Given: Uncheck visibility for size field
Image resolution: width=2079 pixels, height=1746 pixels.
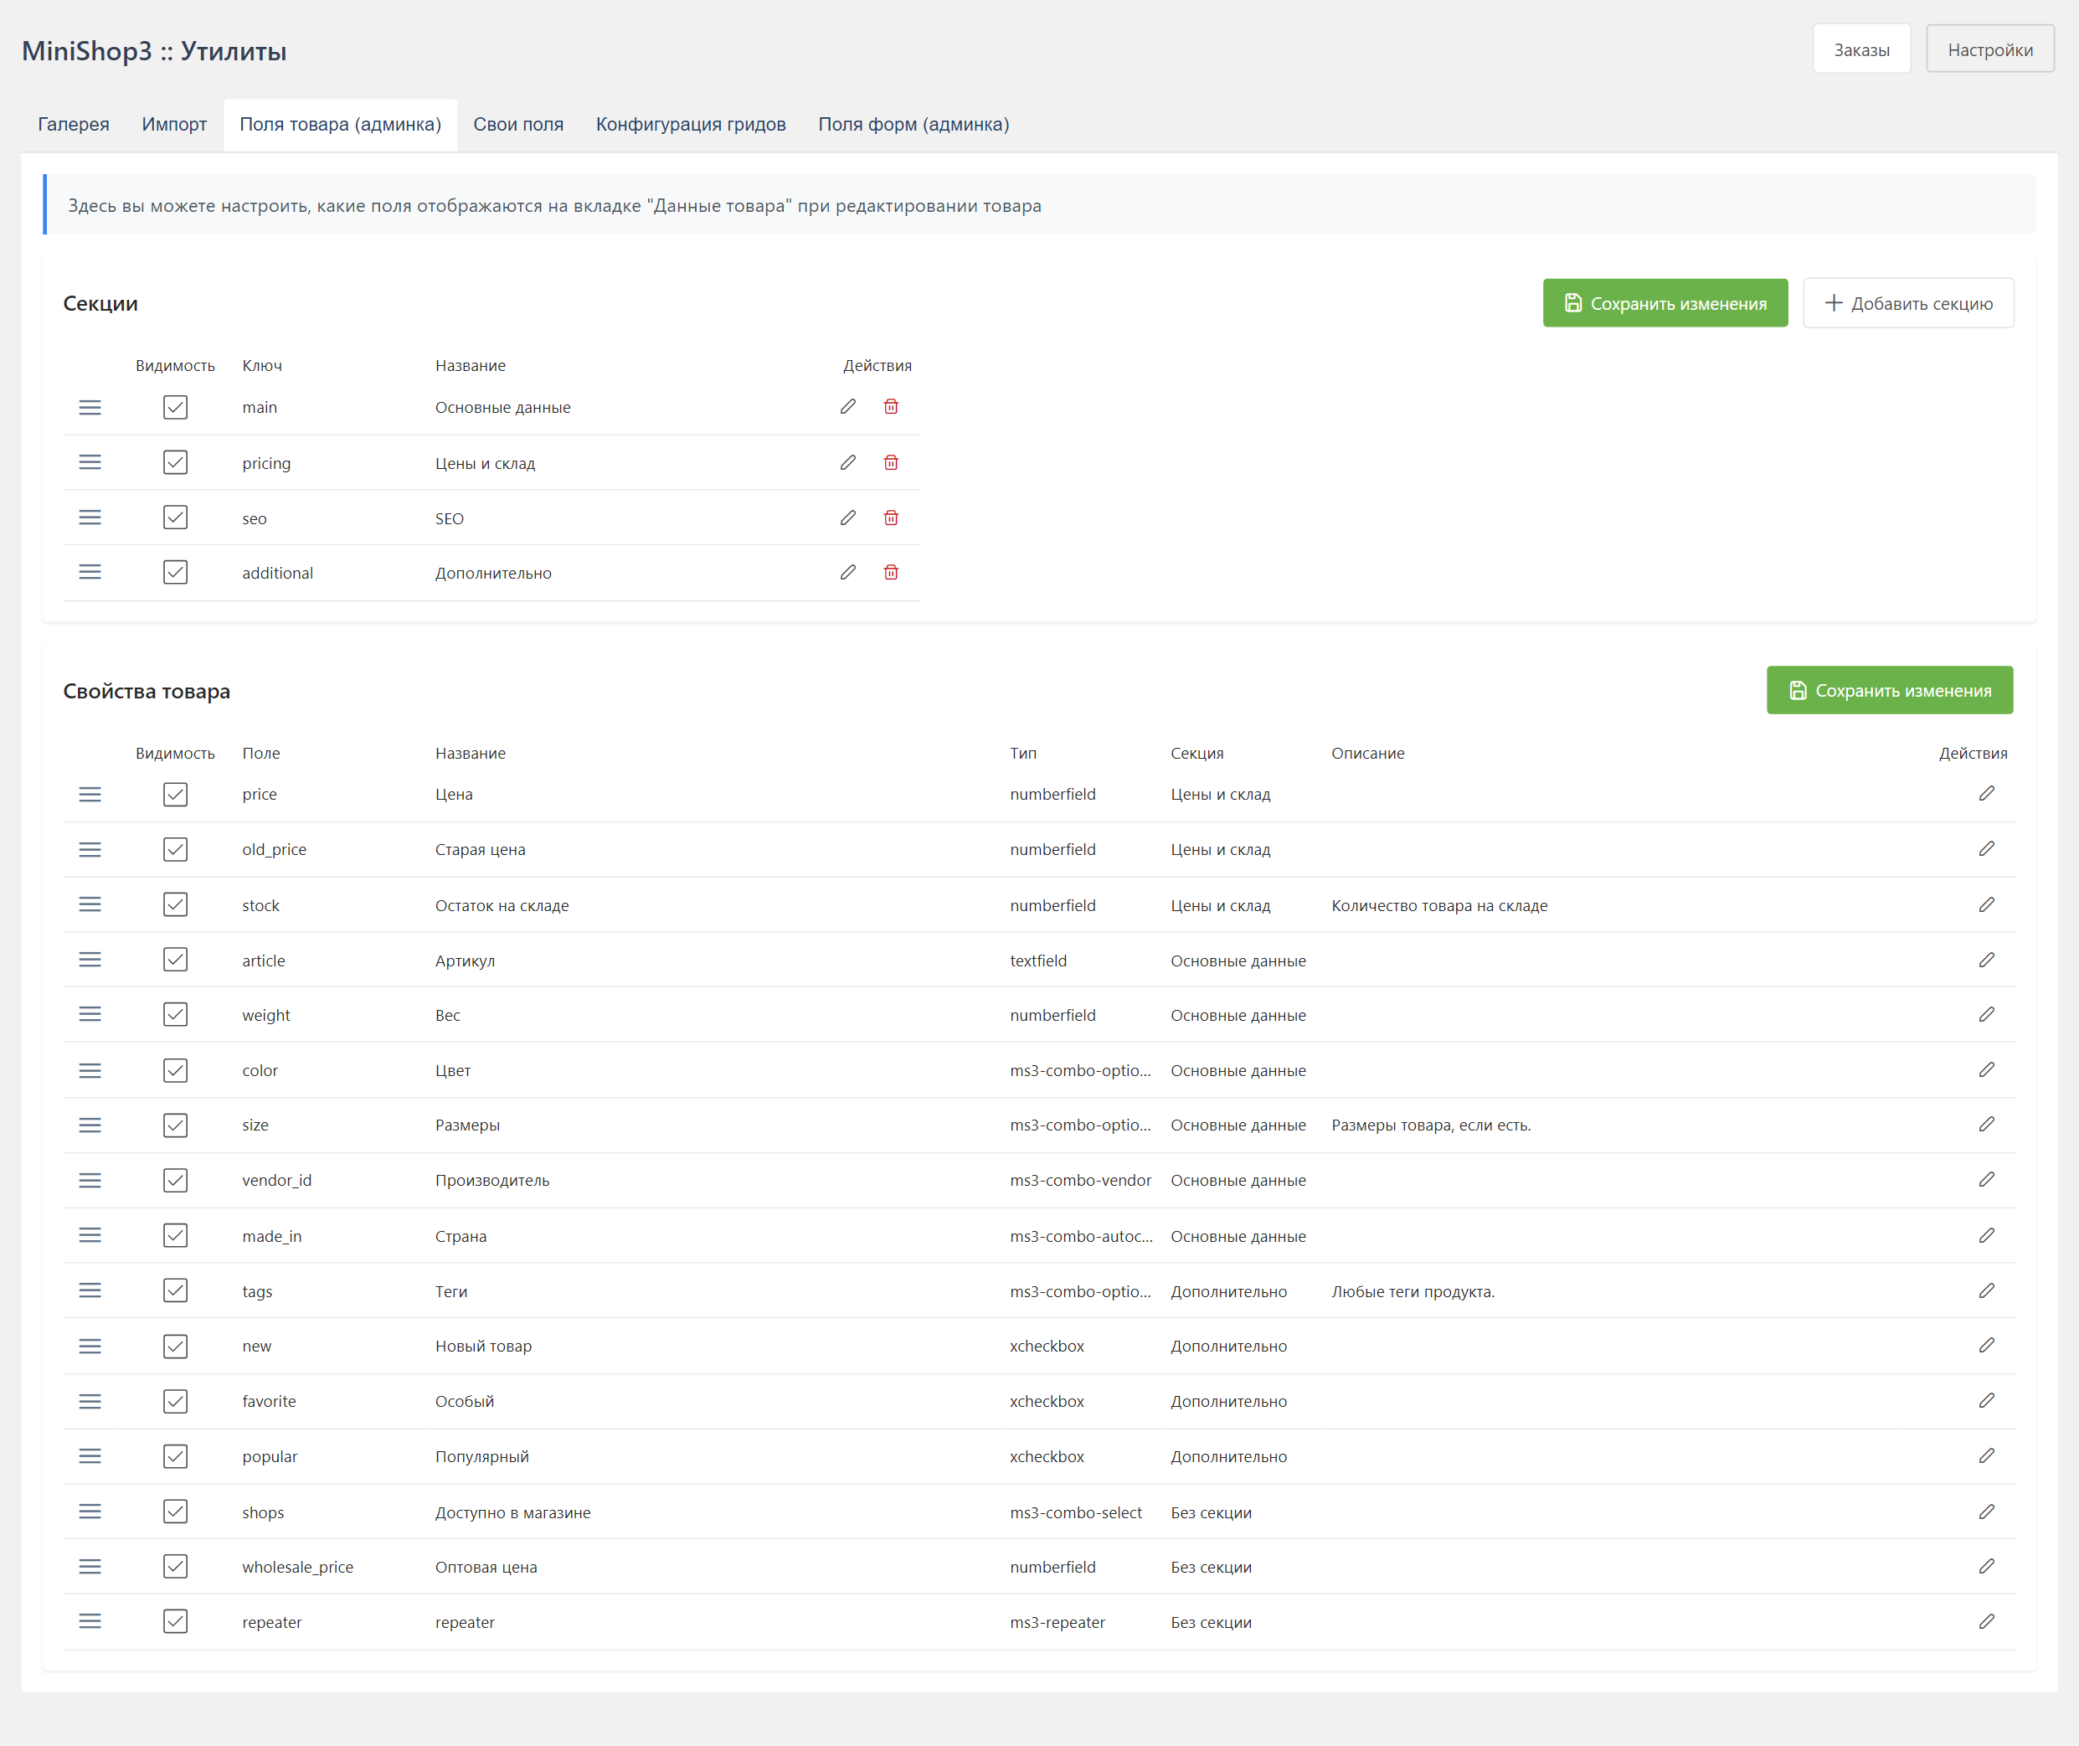Looking at the screenshot, I should coord(175,1125).
